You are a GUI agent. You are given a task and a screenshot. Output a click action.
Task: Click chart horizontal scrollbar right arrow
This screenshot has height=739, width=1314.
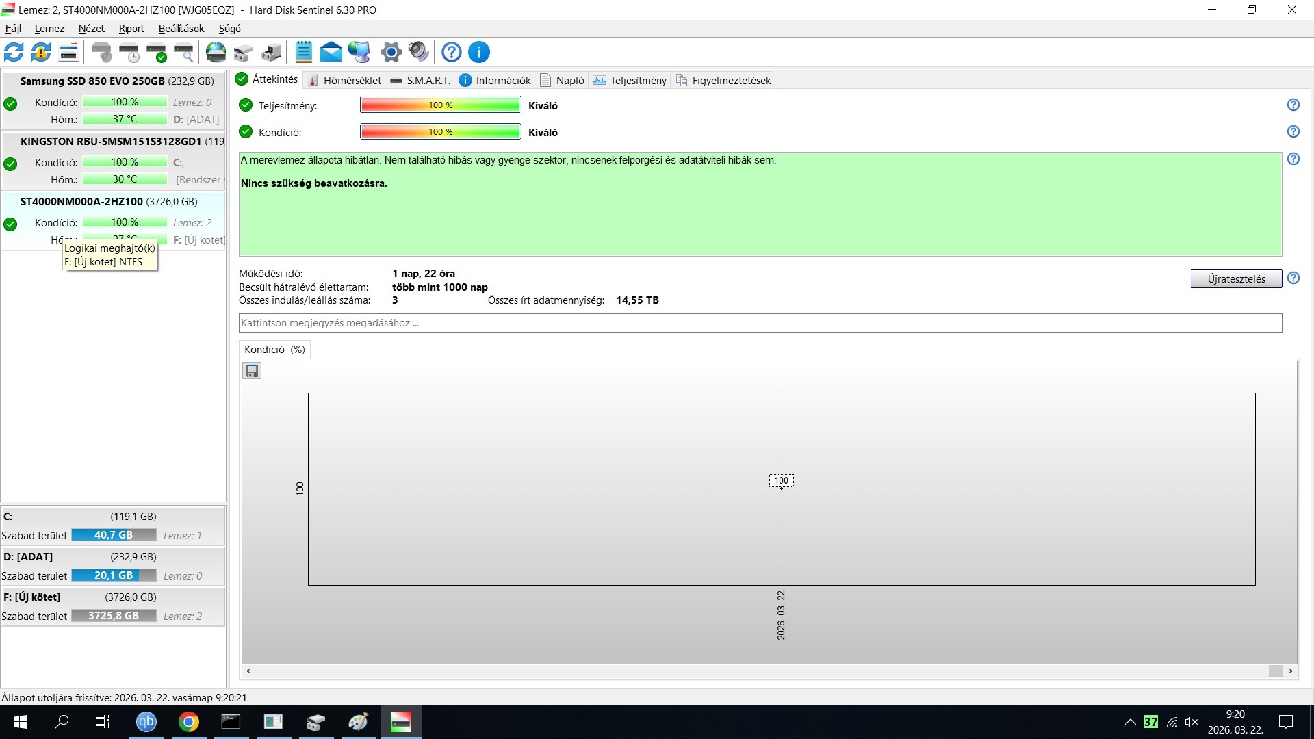[x=1291, y=671]
